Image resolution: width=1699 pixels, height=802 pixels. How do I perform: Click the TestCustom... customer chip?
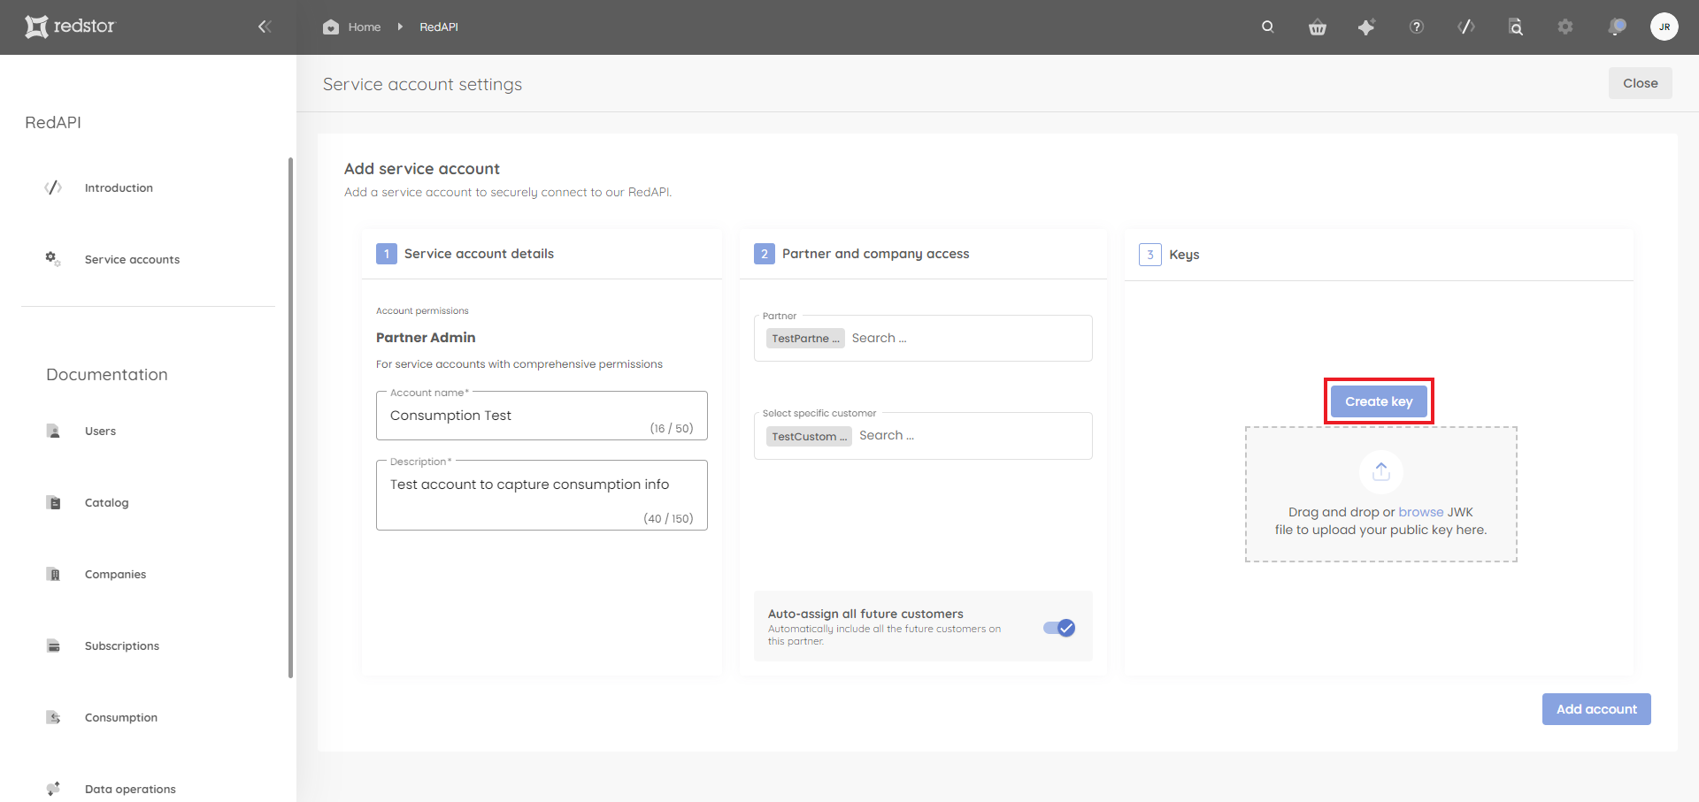pos(809,436)
